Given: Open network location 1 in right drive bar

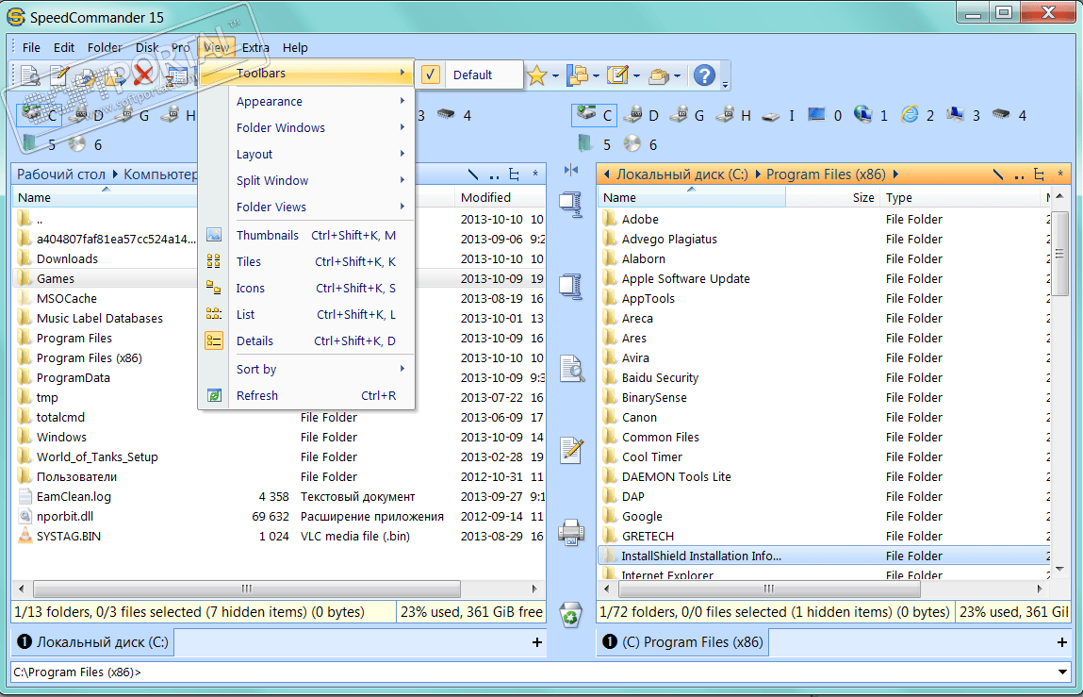Looking at the screenshot, I should point(870,115).
